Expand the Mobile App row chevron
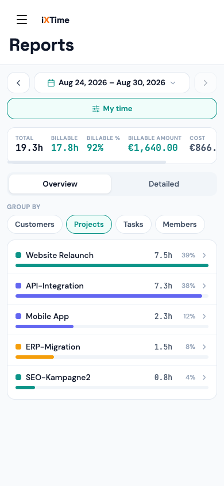 [x=204, y=316]
